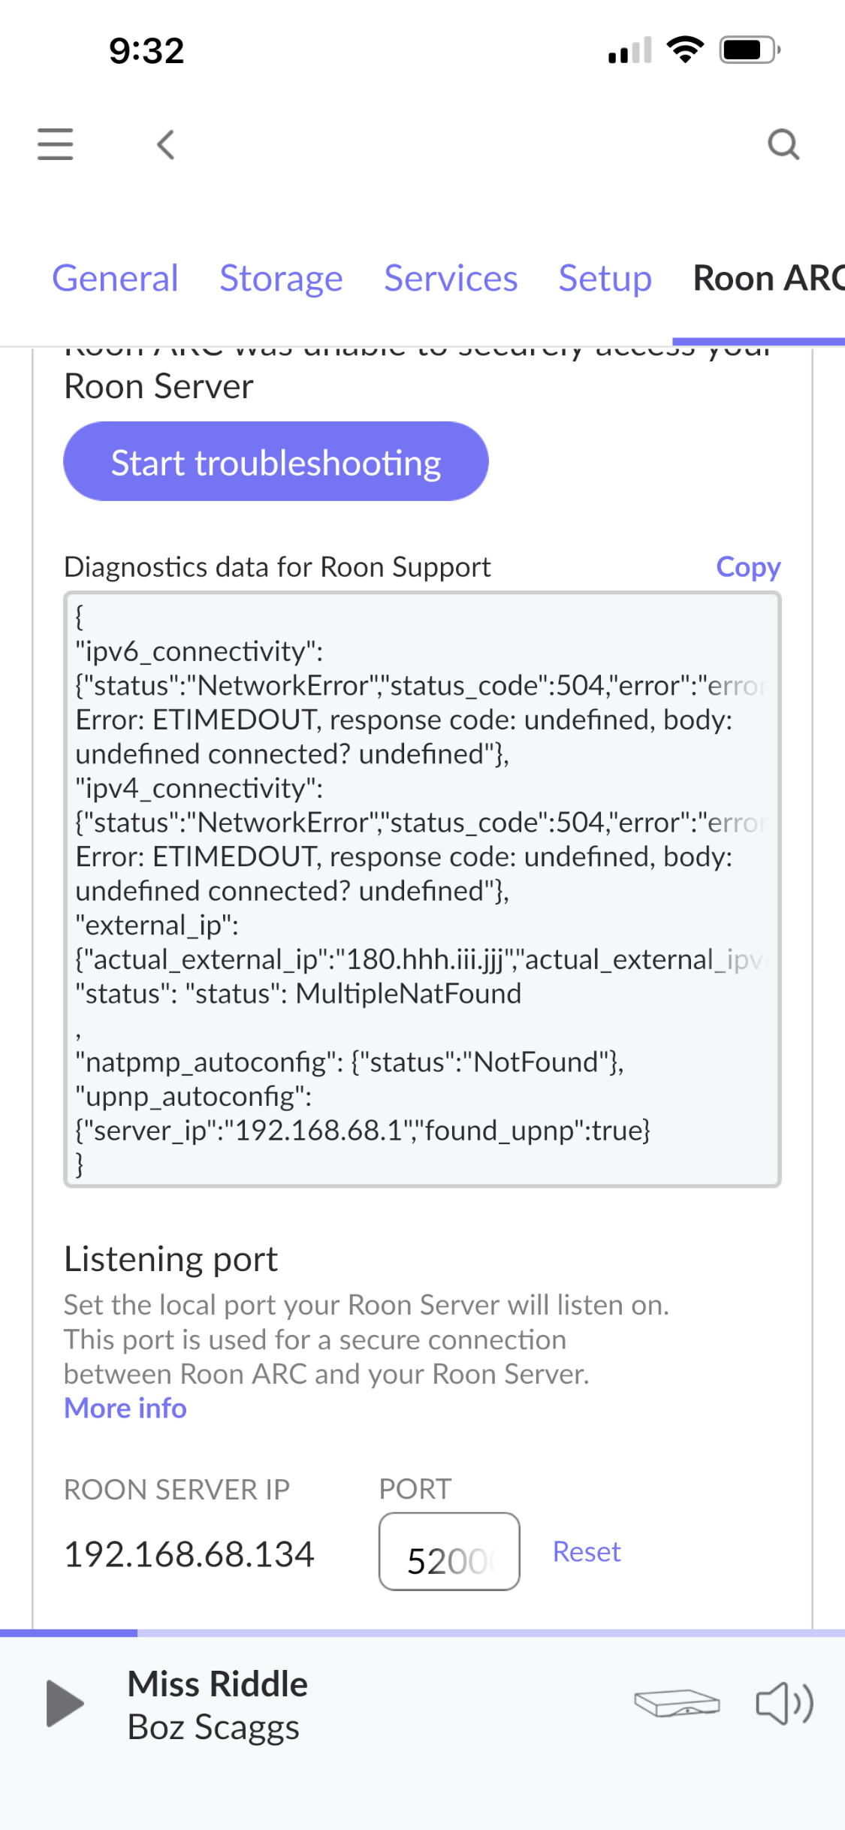Select the "external_ip": key line

point(157,925)
